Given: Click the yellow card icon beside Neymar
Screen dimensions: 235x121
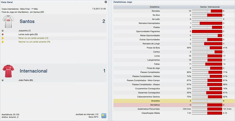Looking at the screenshot, I should point(3,42).
